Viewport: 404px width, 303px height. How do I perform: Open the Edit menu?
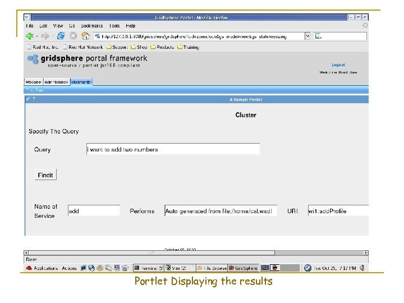click(43, 26)
